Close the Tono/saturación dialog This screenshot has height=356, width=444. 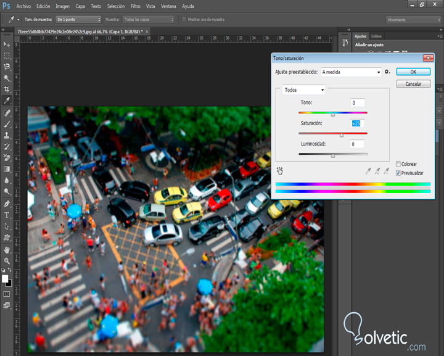(x=428, y=58)
